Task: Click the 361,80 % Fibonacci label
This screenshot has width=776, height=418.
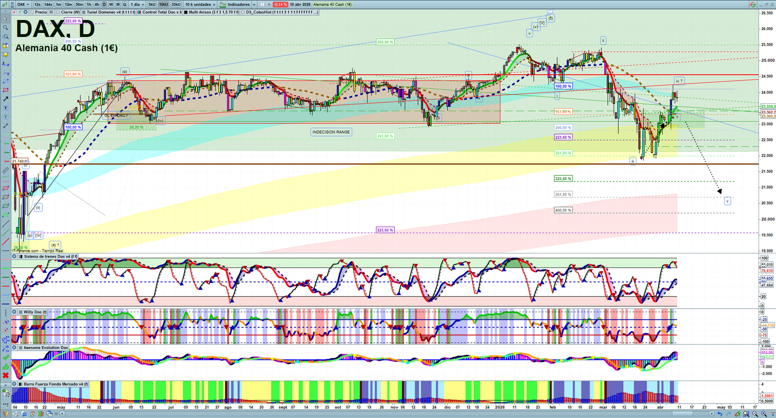Action: (563, 194)
